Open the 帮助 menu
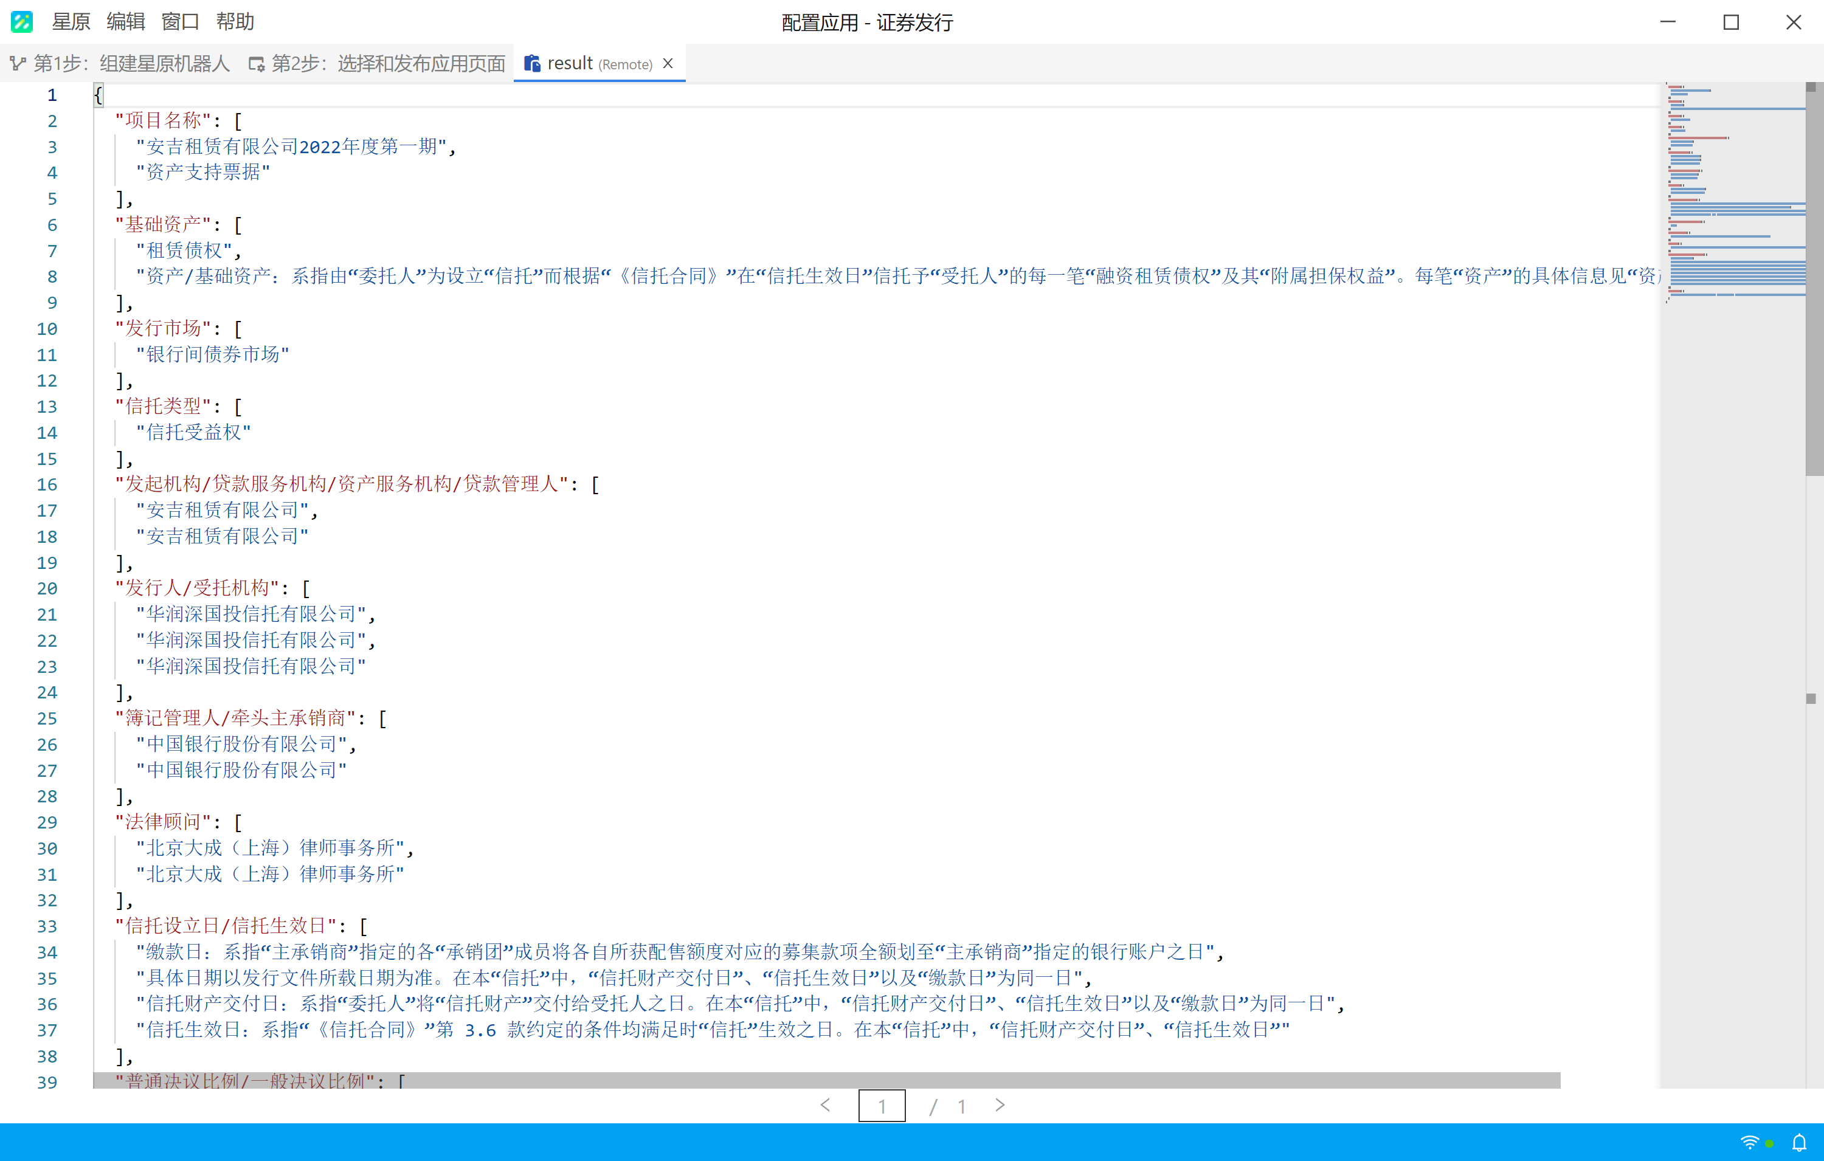The image size is (1824, 1161). tap(235, 22)
